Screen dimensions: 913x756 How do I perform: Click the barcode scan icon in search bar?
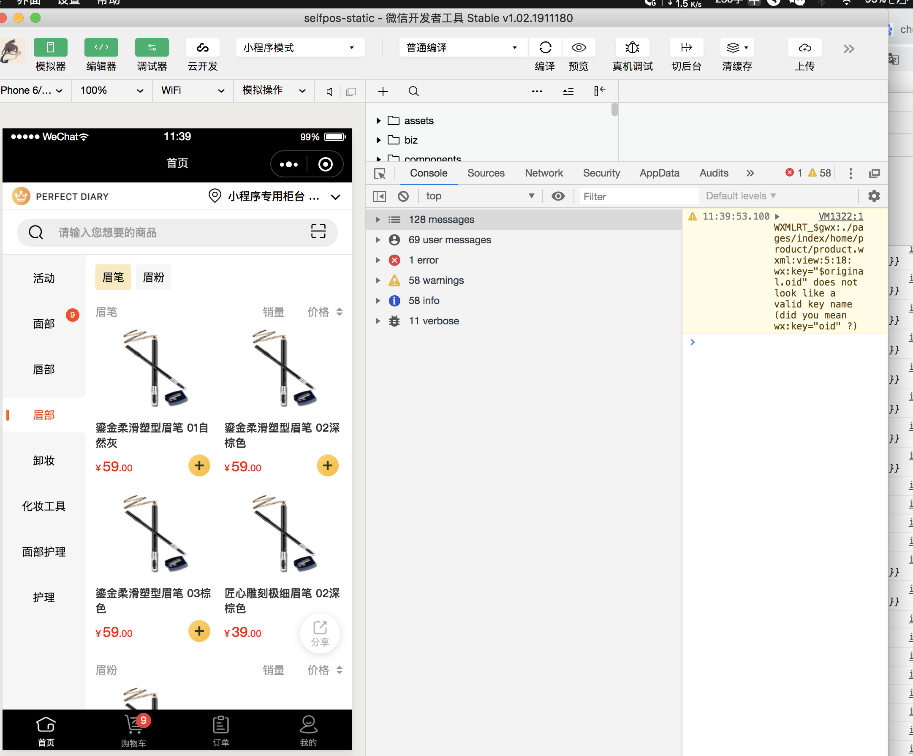318,231
